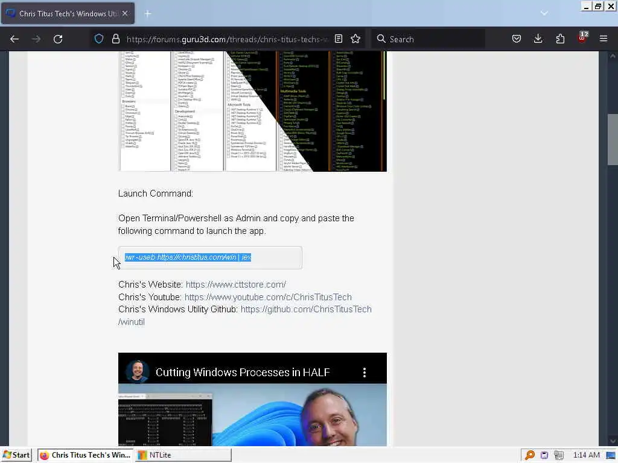The width and height of the screenshot is (618, 463).
Task: Click the page scrollbar thumb
Action: coord(613,139)
